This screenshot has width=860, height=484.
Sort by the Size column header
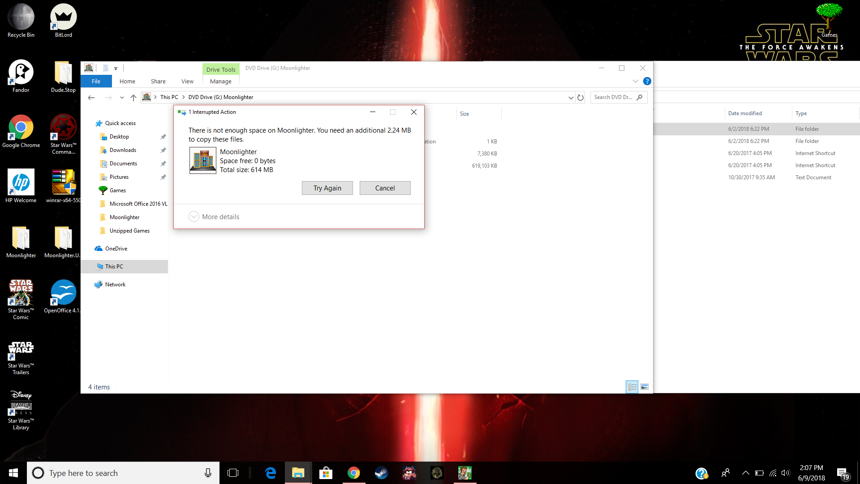pyautogui.click(x=478, y=114)
